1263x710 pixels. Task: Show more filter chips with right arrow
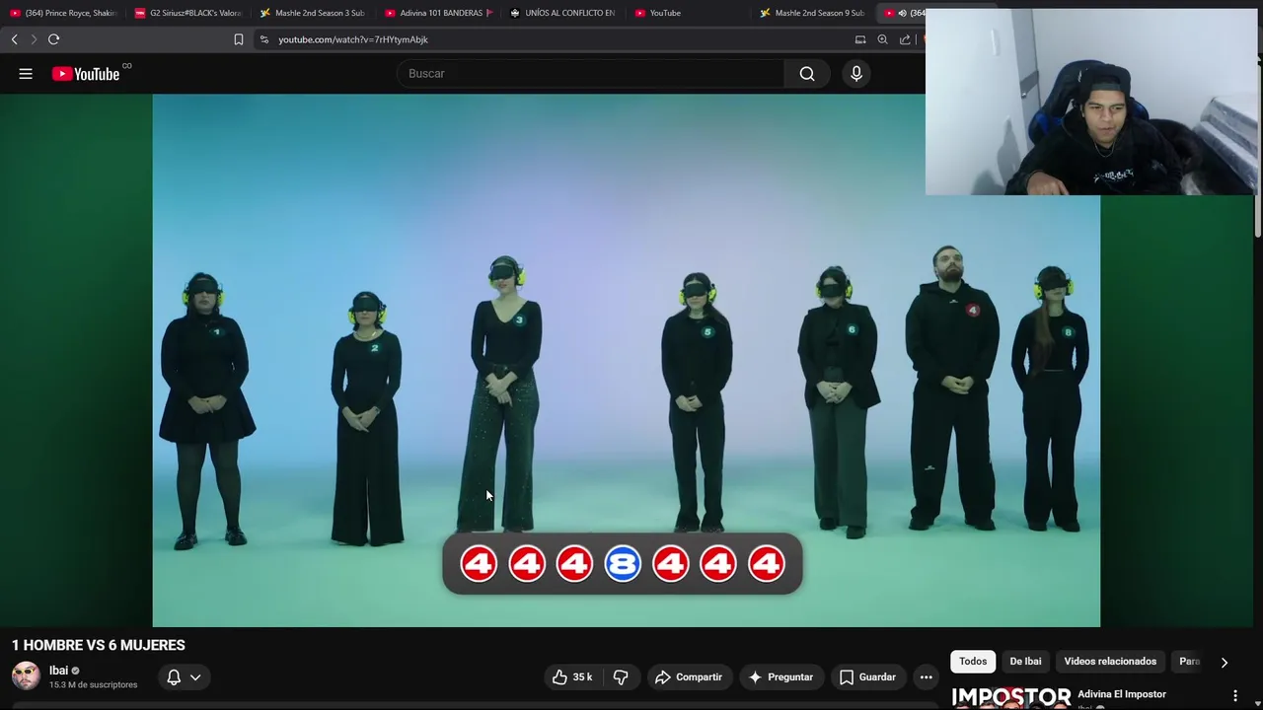pyautogui.click(x=1225, y=663)
